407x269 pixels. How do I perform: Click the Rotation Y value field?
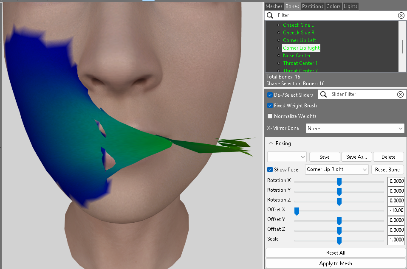[x=396, y=191]
